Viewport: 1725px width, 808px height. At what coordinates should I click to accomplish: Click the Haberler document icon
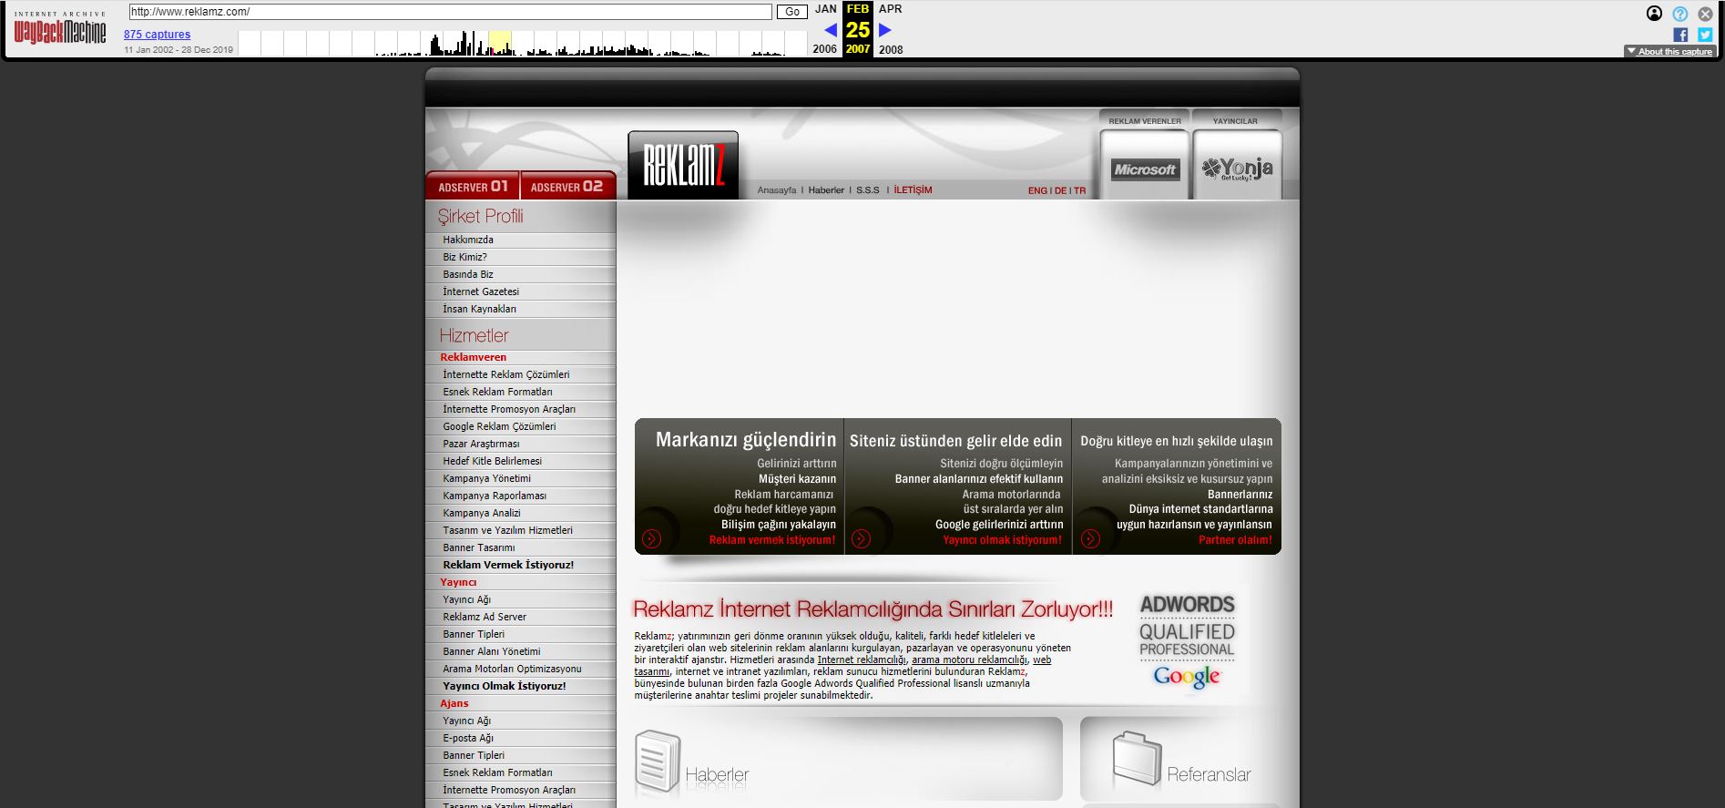point(657,760)
